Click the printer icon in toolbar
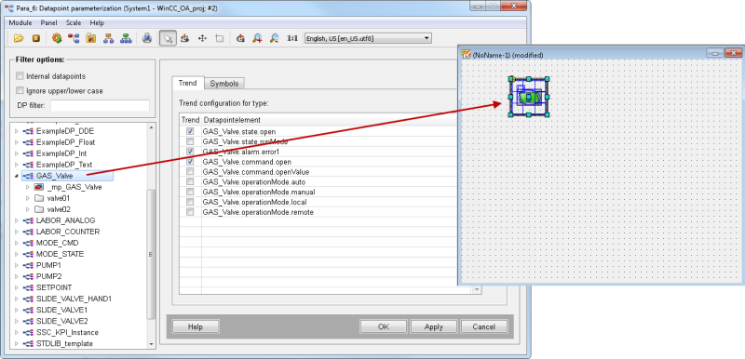This screenshot has width=745, height=359. 147,38
